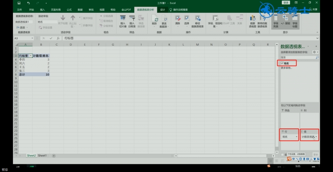
Task: Open task pane options dropdown arrow
Action: 308,47
